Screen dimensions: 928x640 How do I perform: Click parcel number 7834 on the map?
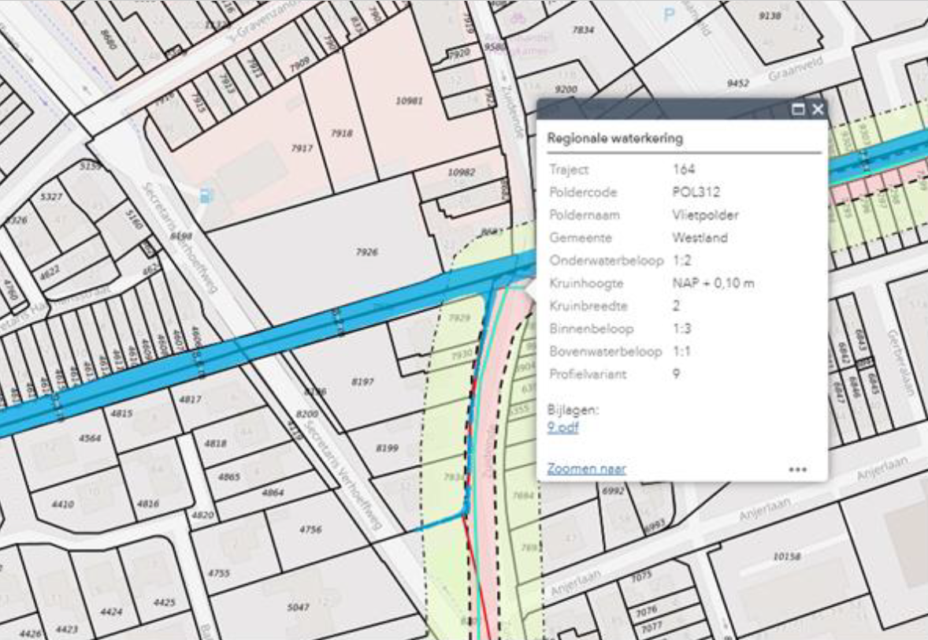point(582,30)
